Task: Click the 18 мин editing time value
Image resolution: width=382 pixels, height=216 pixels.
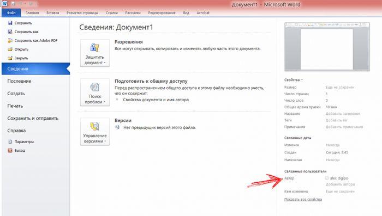Action: coord(332,107)
